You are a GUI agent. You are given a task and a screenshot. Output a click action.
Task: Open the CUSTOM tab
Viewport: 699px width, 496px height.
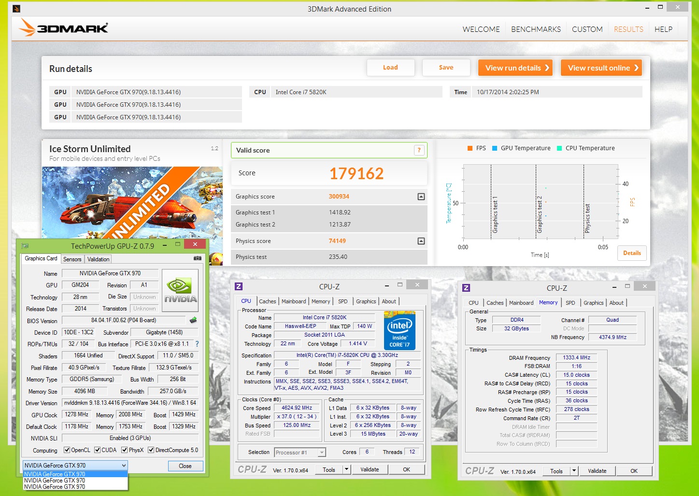(587, 29)
